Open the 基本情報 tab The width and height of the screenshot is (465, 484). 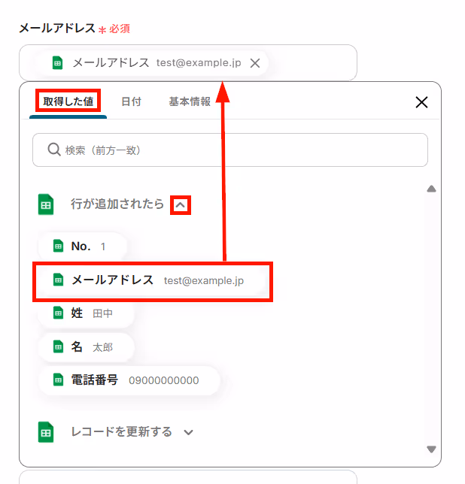coord(190,101)
